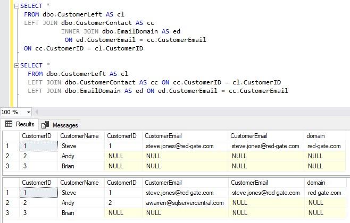Collapse the second SELECT statement outline
This screenshot has height=223, width=350.
point(16,65)
